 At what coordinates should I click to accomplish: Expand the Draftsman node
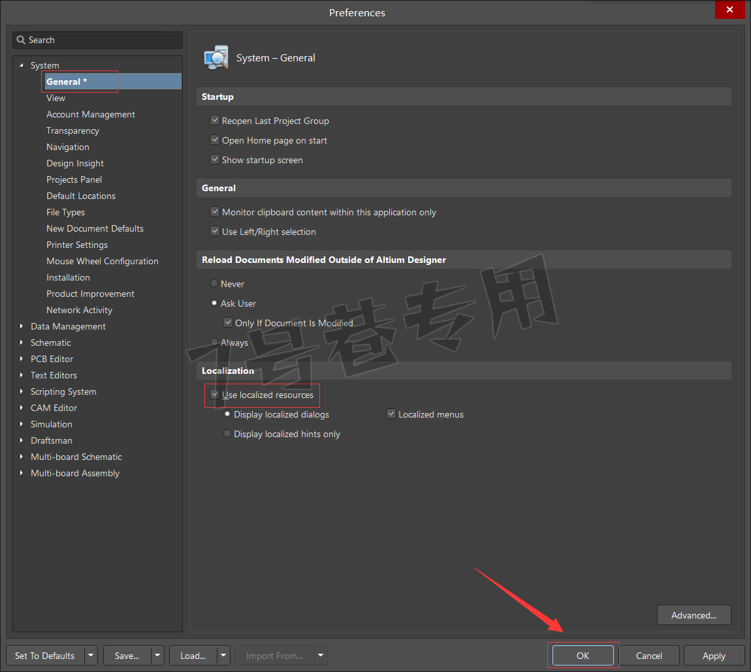[21, 440]
